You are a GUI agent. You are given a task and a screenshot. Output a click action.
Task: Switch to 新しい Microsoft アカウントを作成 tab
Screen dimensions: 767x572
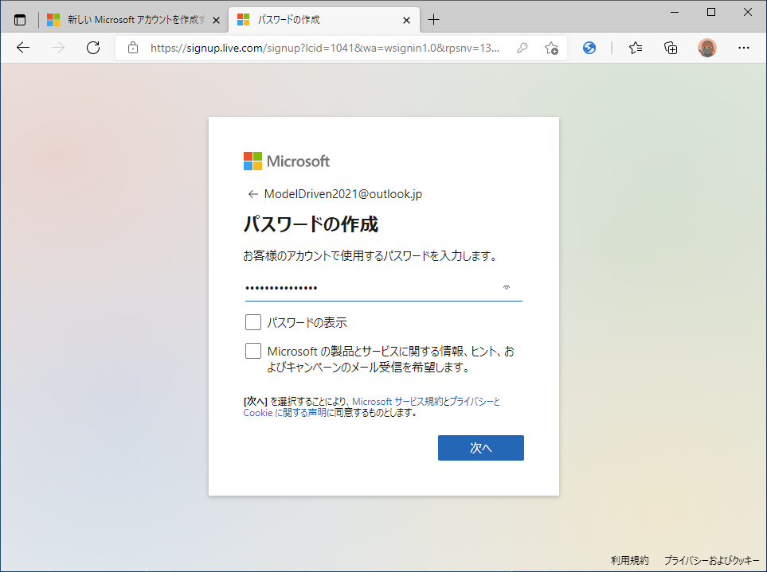click(x=133, y=20)
